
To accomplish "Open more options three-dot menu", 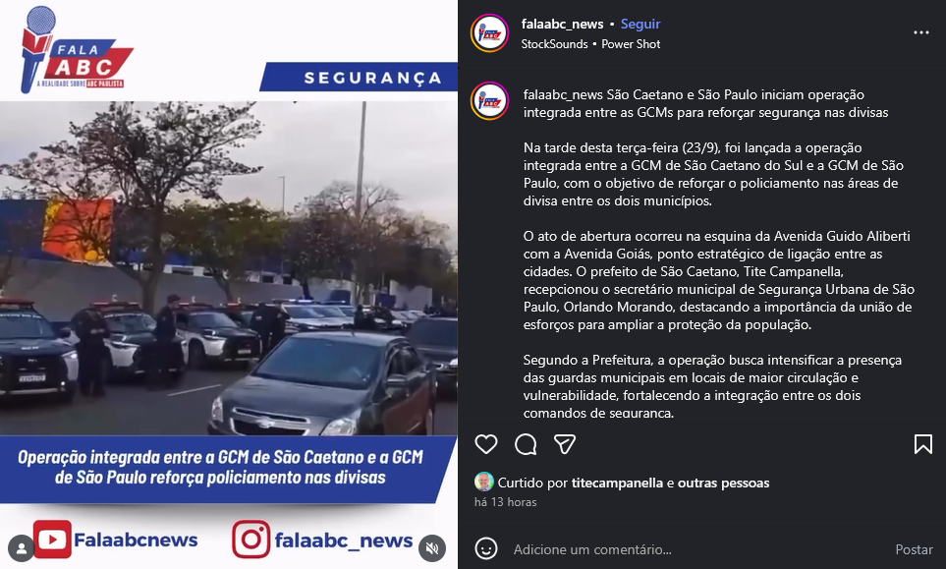I will (921, 32).
